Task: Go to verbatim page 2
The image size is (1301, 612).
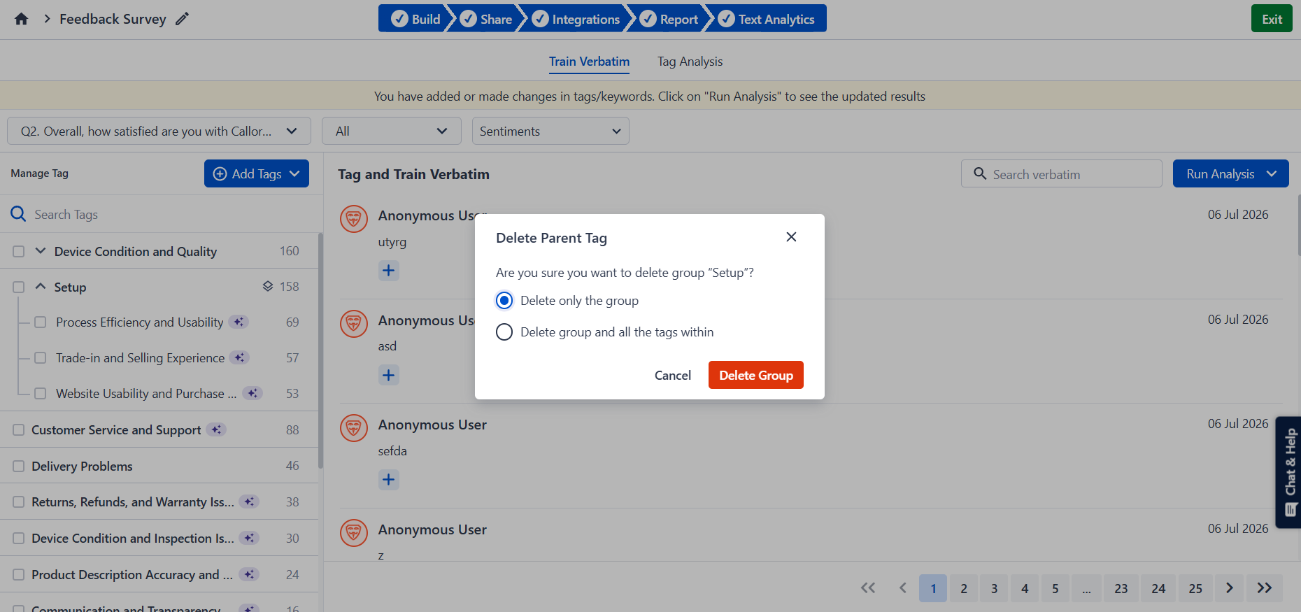Action: (x=964, y=588)
